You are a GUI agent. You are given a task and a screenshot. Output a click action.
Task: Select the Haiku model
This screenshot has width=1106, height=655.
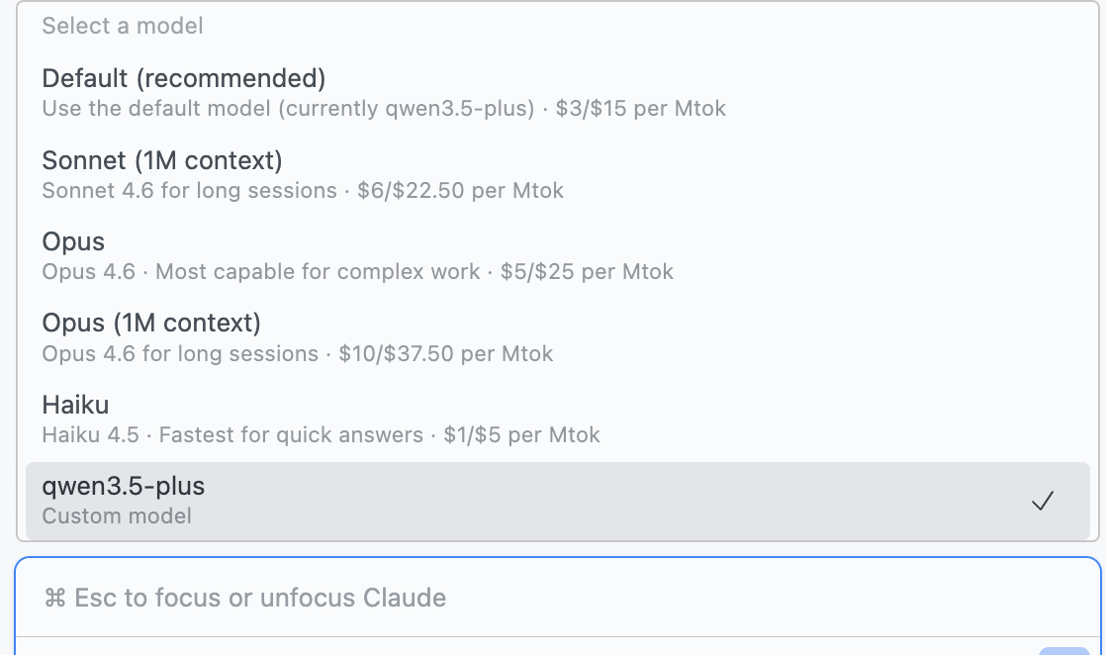coord(75,405)
